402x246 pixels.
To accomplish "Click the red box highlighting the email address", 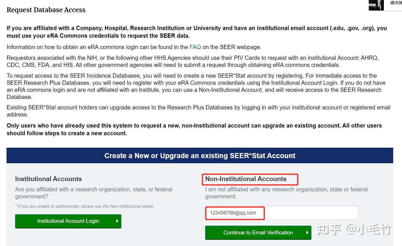I will coord(235,213).
